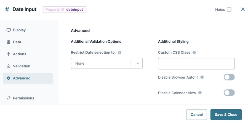The image size is (248, 123).
Task: Click the Additional Styling heading
Action: point(173,42)
